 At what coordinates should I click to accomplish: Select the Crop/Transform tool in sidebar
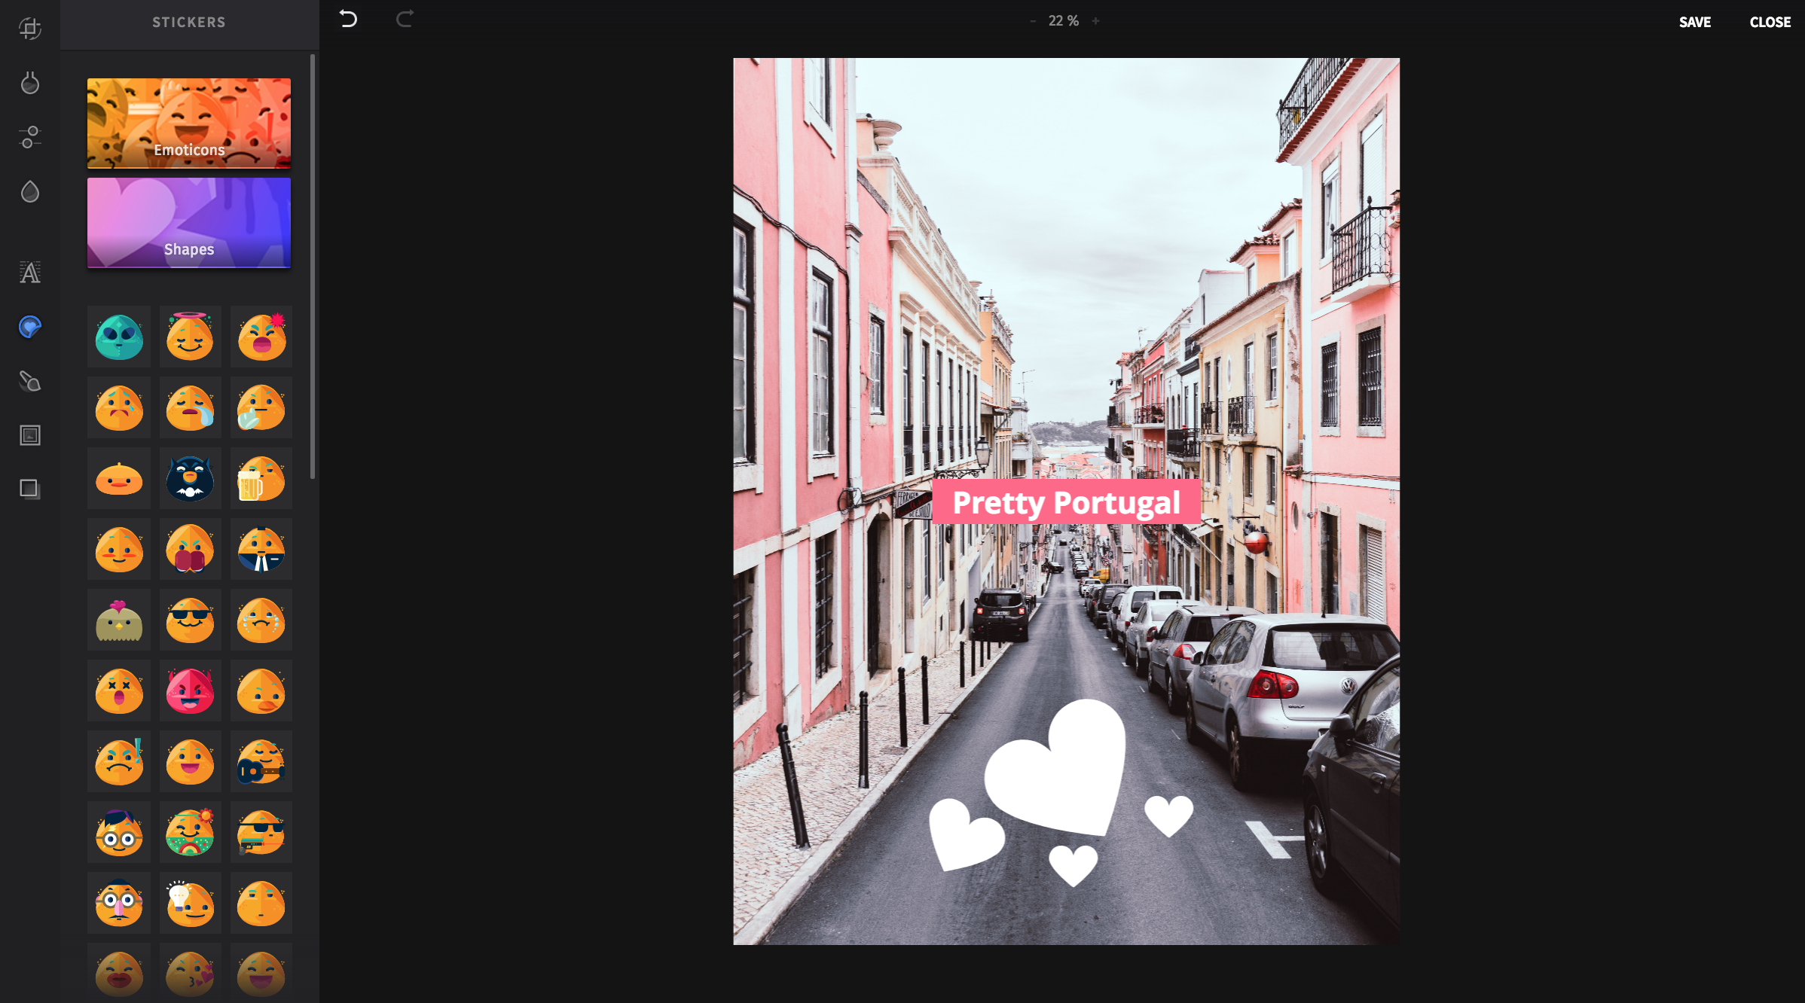pyautogui.click(x=30, y=29)
